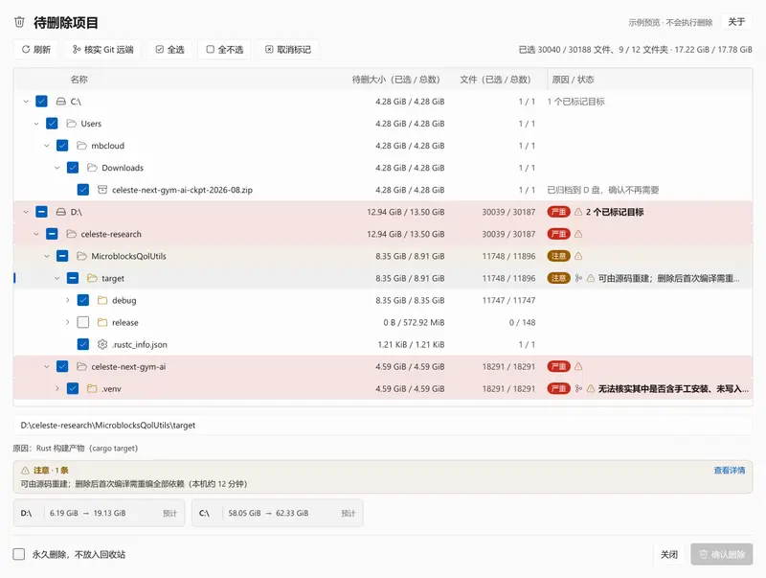The width and height of the screenshot is (766, 578).
Task: Check the release folder checkbox
Action: click(83, 322)
